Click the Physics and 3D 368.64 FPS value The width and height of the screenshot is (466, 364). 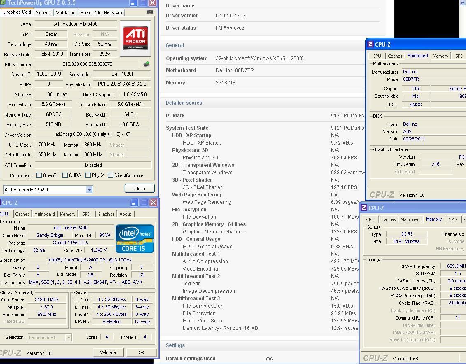(x=344, y=158)
